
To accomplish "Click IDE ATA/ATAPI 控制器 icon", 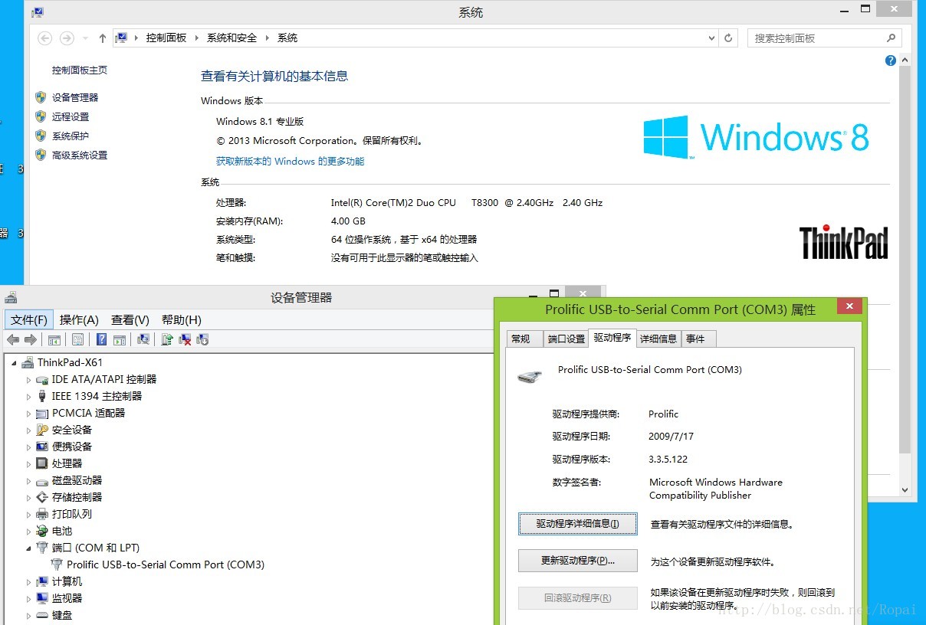I will [x=42, y=379].
